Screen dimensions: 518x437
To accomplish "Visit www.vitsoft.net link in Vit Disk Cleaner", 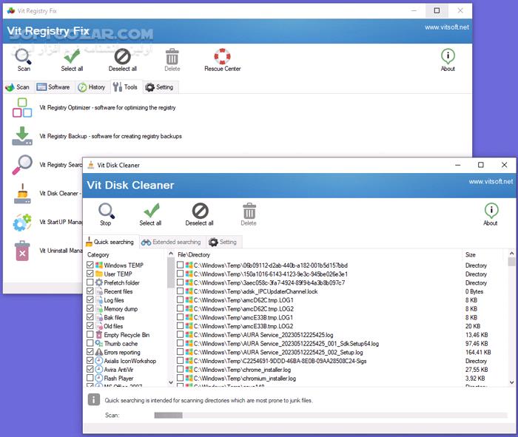I will 491,182.
